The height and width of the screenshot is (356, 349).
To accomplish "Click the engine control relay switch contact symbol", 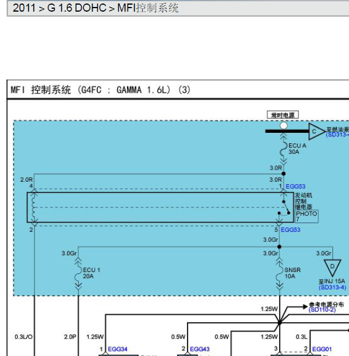I will click(284, 208).
